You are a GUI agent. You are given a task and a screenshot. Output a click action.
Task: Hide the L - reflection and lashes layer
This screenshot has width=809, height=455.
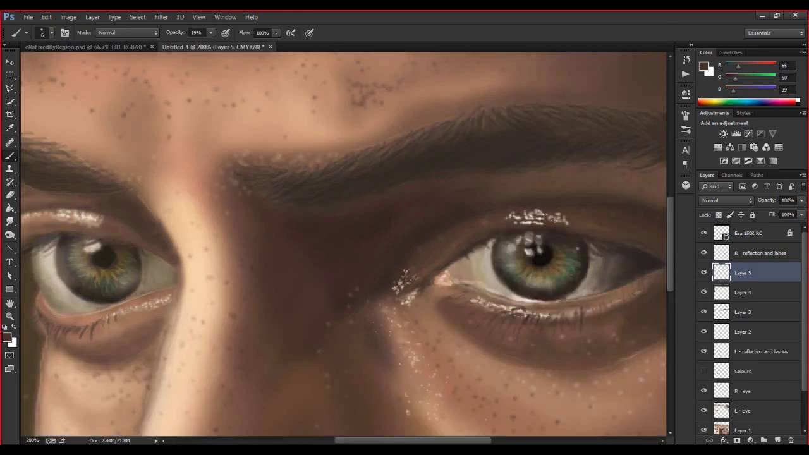704,351
